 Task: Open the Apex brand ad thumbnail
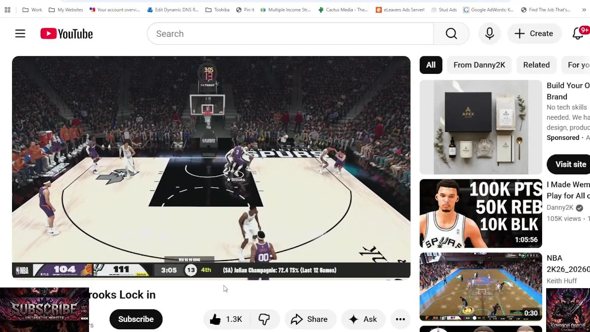click(481, 127)
